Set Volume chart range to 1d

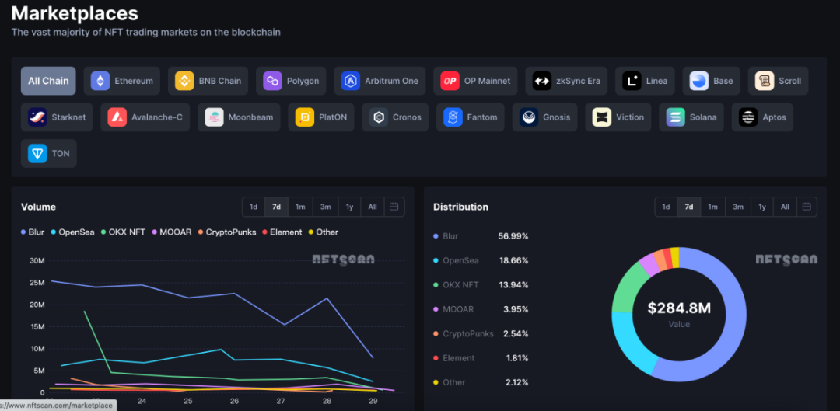coord(254,207)
